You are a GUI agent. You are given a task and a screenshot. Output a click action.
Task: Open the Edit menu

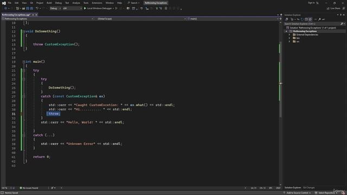coord(17,3)
